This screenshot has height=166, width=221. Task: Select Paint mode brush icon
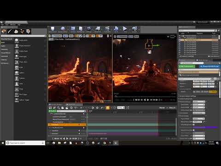pyautogui.click(x=10, y=31)
